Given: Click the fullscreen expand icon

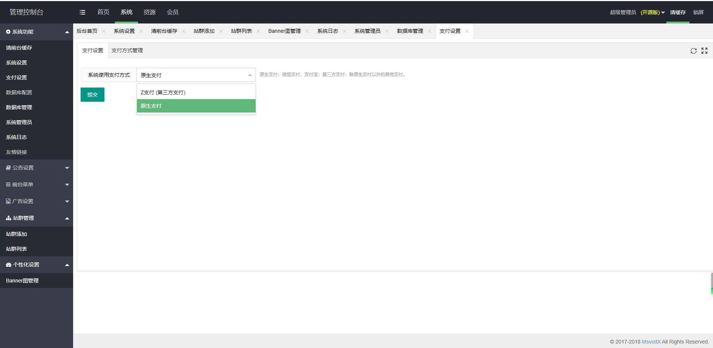Looking at the screenshot, I should click(x=704, y=51).
